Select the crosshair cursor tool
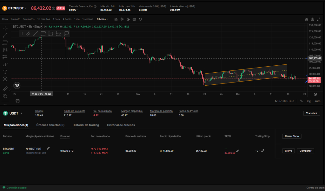 (x=5, y=28)
